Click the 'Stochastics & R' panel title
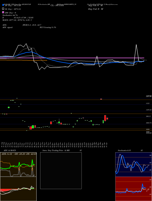The height and width of the screenshot is (201, 152). tap(124, 150)
